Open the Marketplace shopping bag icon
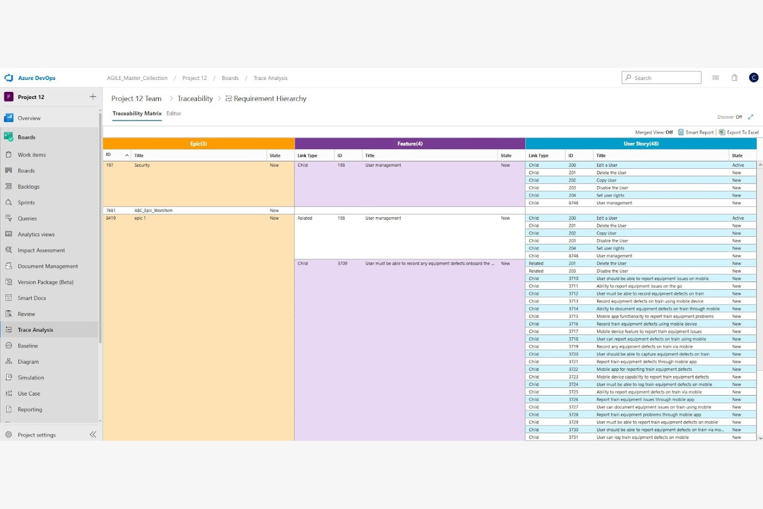The height and width of the screenshot is (509, 763). [x=734, y=77]
